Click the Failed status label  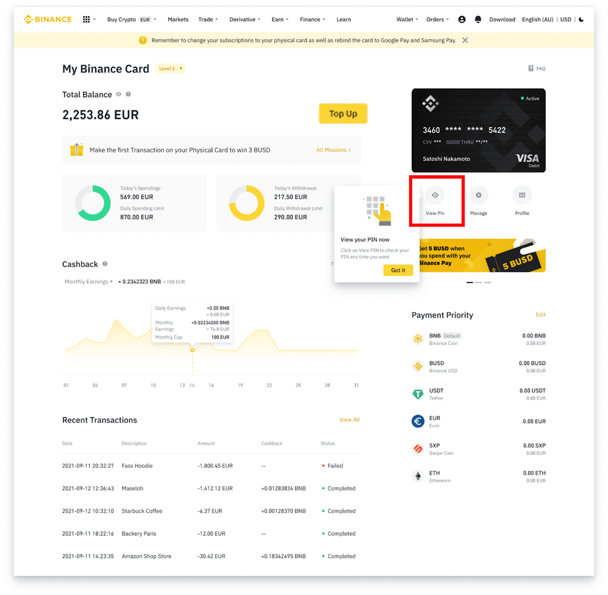point(335,466)
